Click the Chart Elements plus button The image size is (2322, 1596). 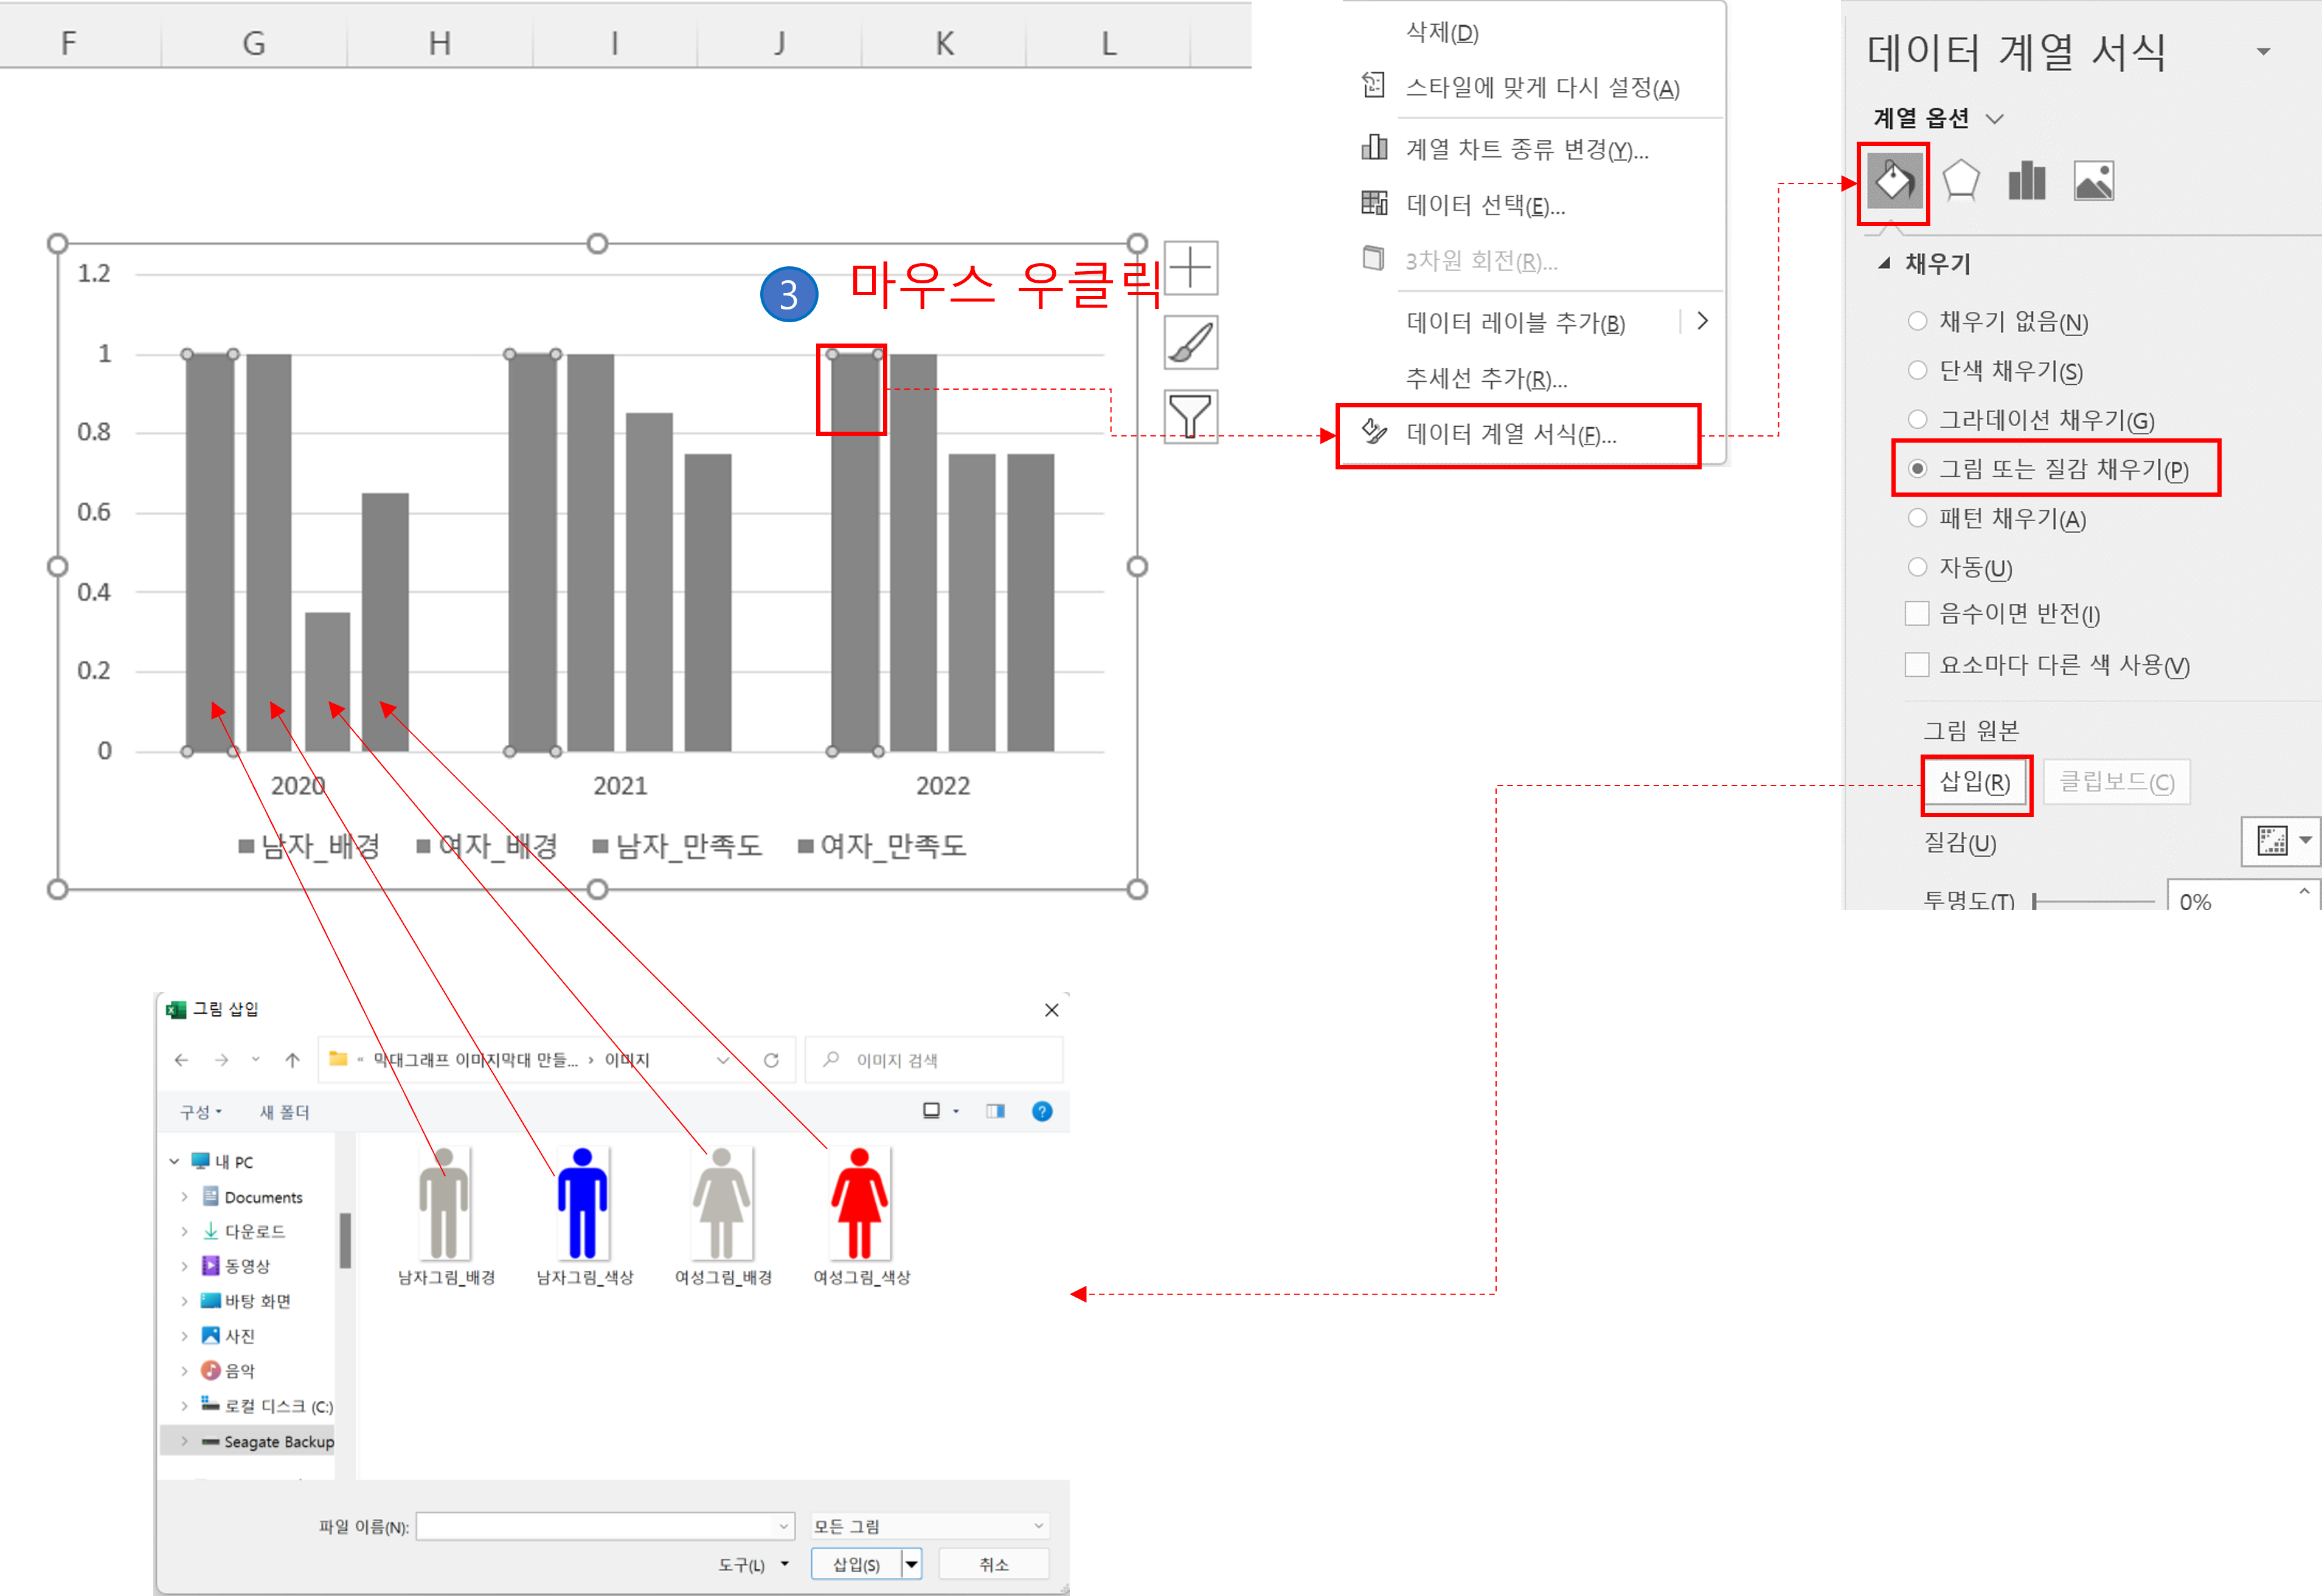[1190, 268]
